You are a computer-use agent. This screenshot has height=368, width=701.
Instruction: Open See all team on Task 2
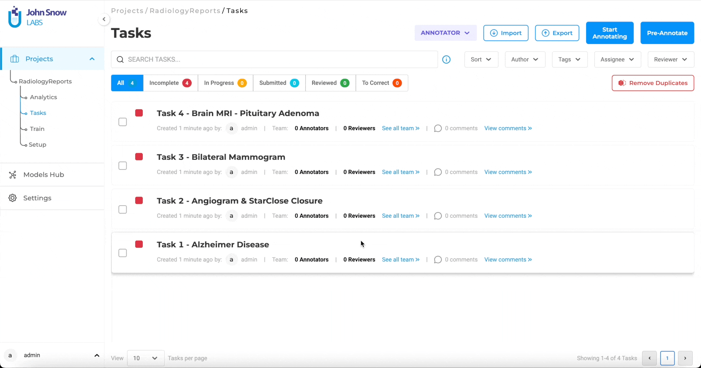401,216
